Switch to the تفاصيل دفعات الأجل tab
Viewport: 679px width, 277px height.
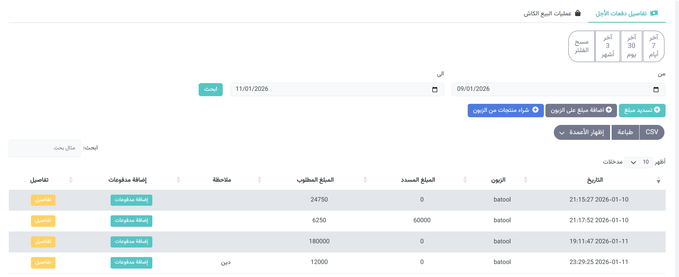(627, 13)
